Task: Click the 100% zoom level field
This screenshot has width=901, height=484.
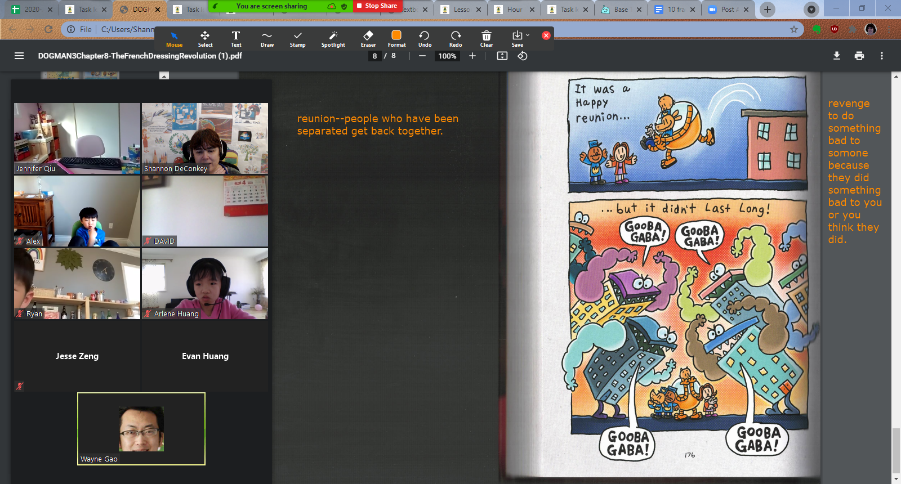Action: (447, 56)
